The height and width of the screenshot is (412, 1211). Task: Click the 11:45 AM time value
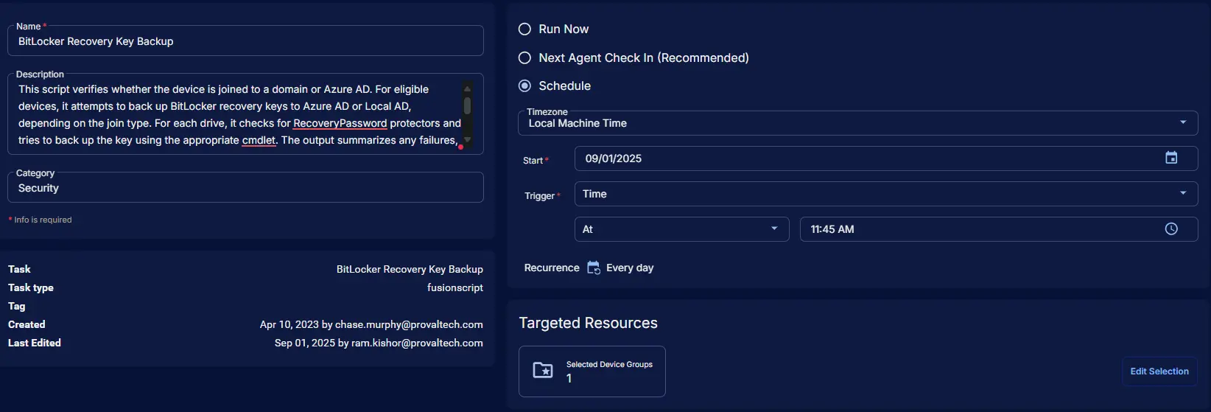(x=832, y=229)
